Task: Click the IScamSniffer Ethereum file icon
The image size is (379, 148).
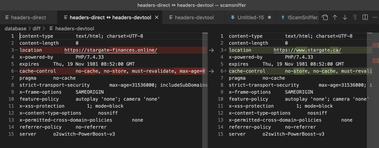Action: tap(283, 17)
